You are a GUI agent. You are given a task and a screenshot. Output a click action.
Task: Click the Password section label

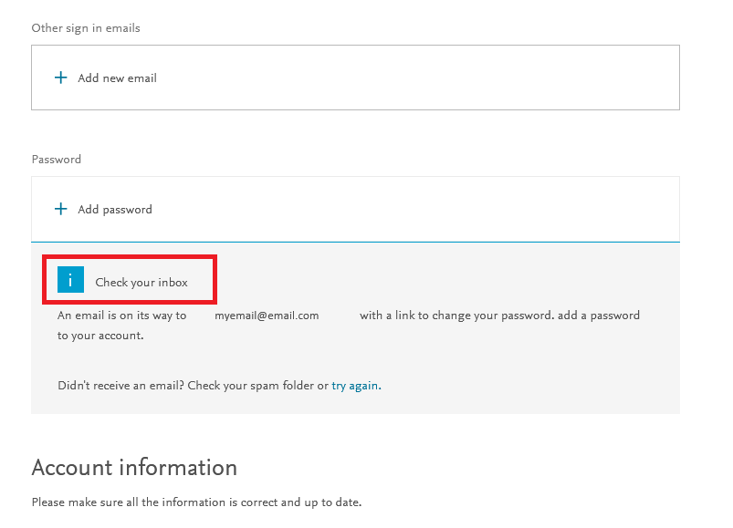pyautogui.click(x=56, y=160)
